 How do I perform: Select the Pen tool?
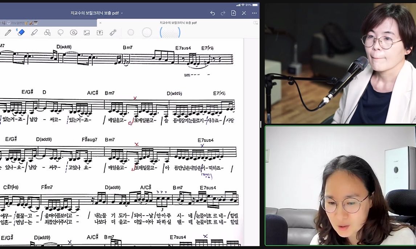click(x=8, y=33)
